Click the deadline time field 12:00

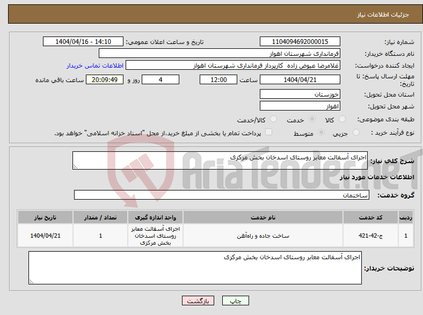pos(218,79)
